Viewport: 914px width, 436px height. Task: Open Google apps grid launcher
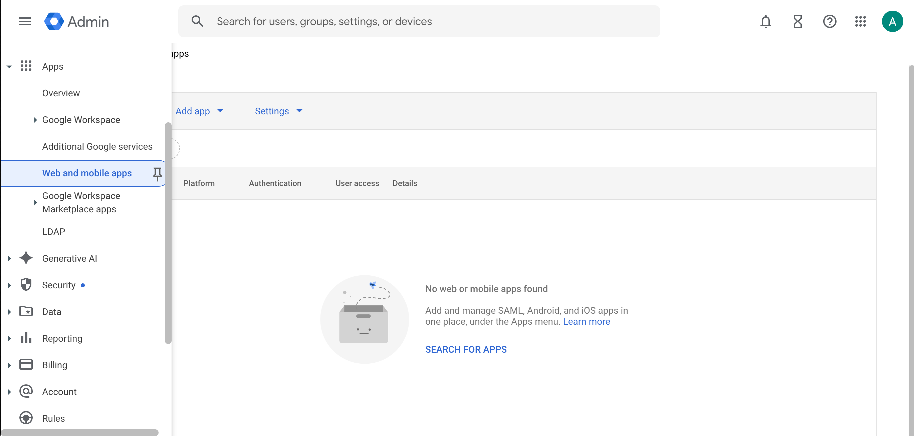[x=861, y=22]
